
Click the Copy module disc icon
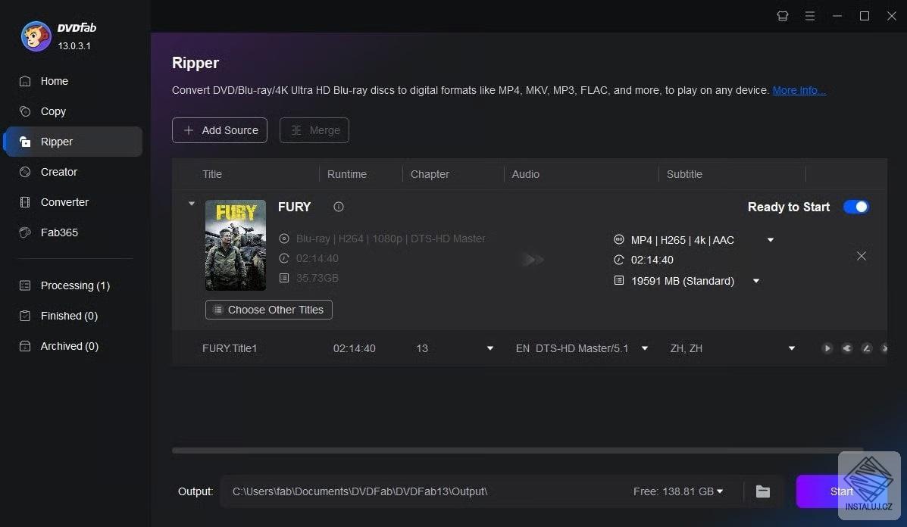tap(25, 111)
